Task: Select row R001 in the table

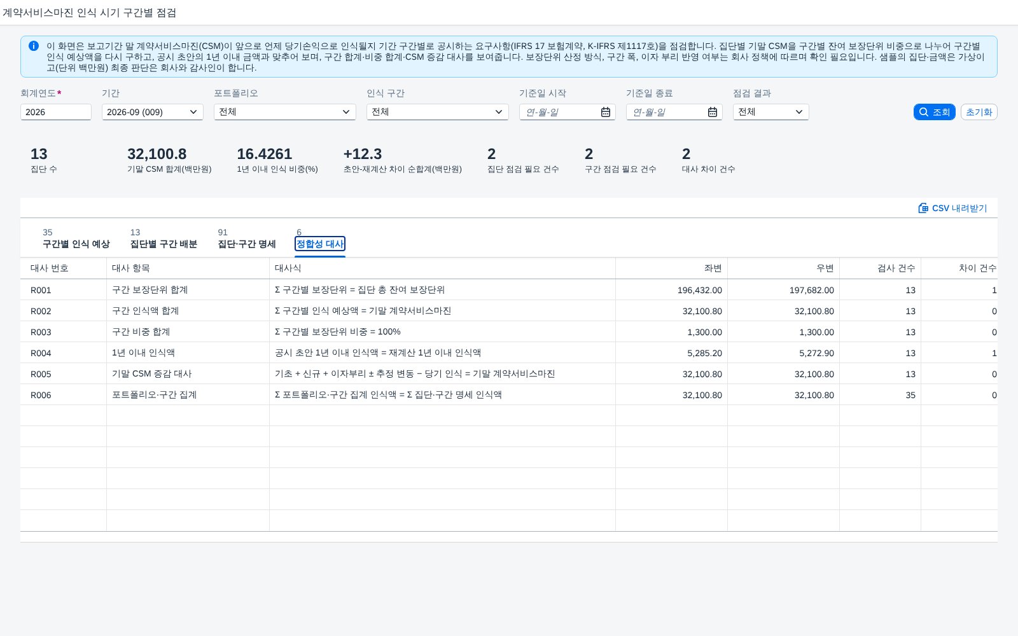Action: pos(509,290)
